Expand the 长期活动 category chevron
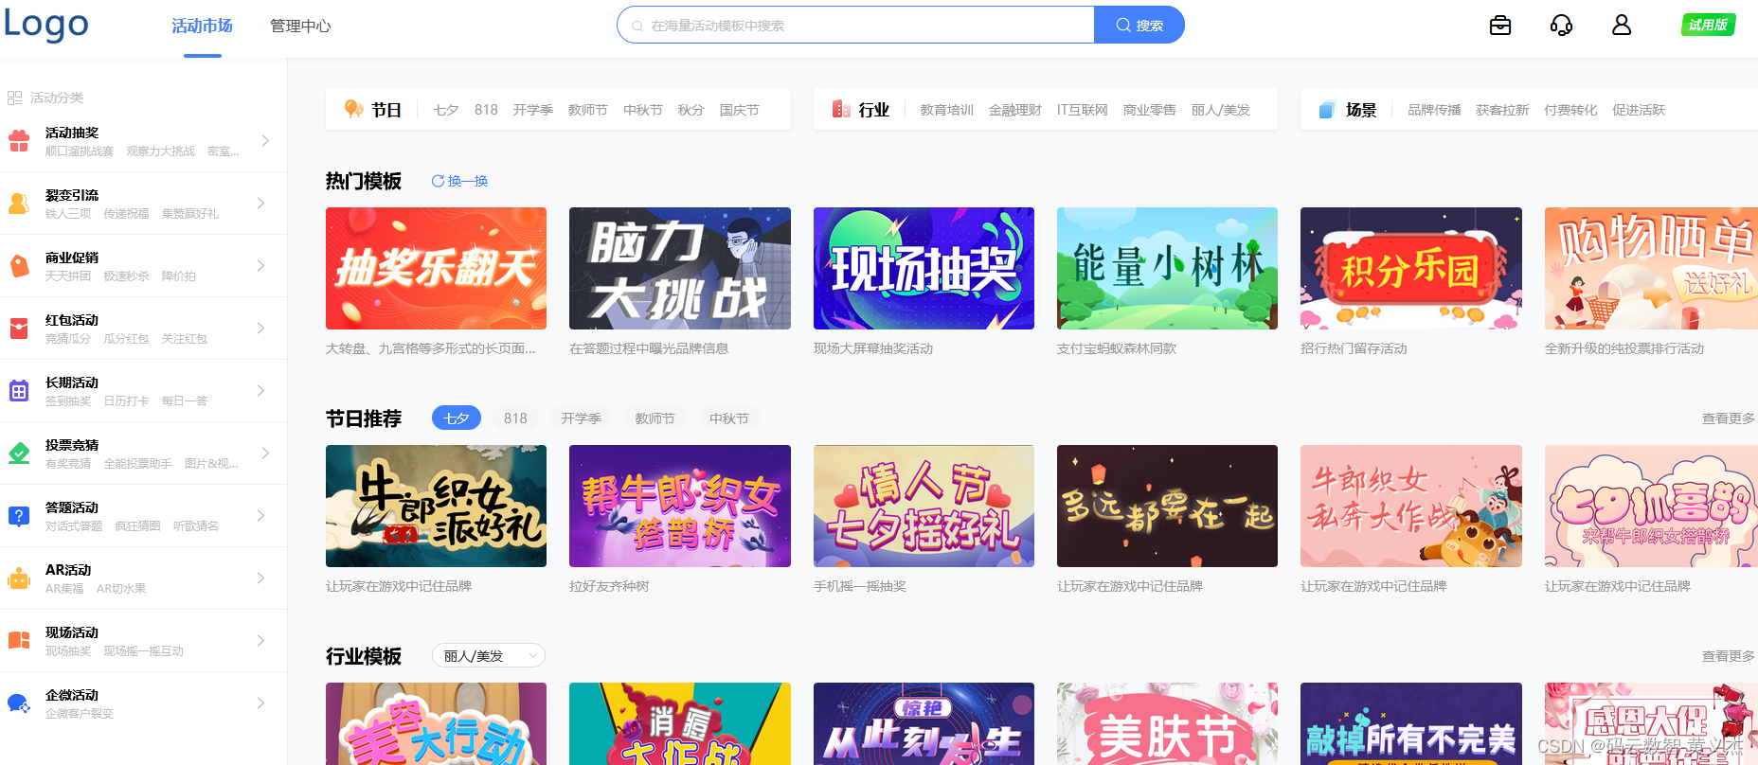 [261, 391]
